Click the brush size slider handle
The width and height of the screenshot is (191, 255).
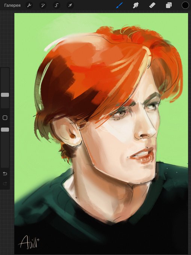(5, 95)
